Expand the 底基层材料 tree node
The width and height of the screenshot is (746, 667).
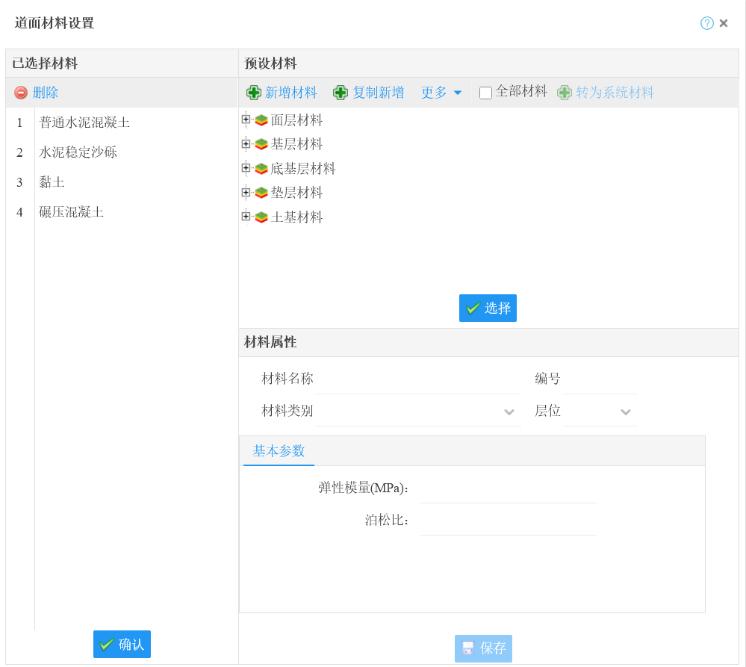(246, 168)
